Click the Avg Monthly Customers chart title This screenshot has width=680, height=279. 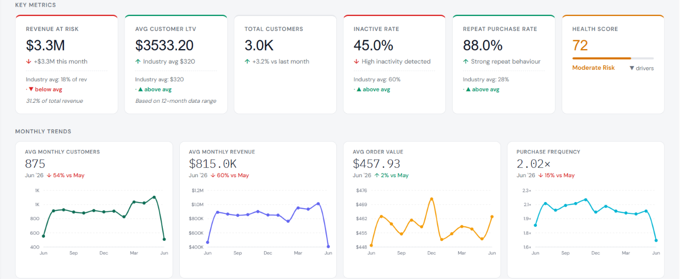(63, 152)
